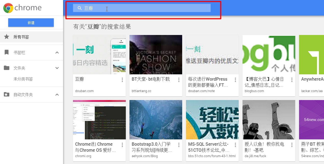Open three-dot menu on MS-SQL Server card

[x=235, y=145]
